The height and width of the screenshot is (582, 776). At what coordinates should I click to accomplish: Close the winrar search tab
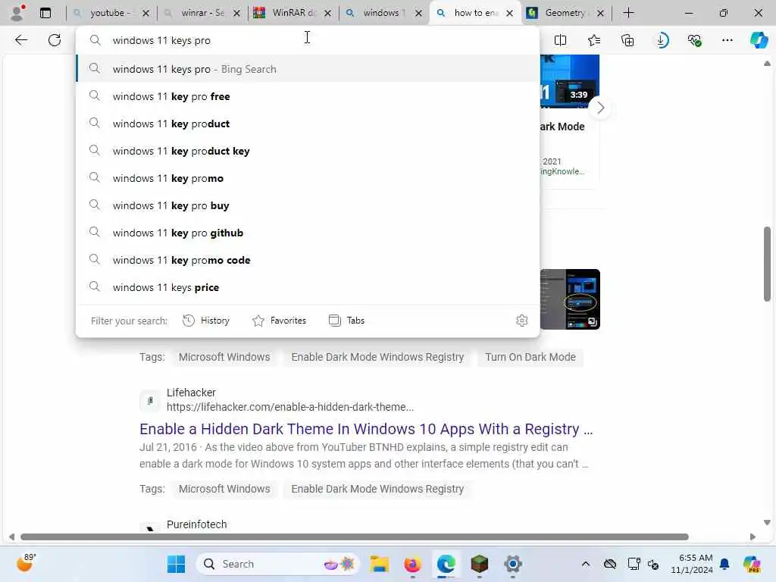[x=236, y=14]
